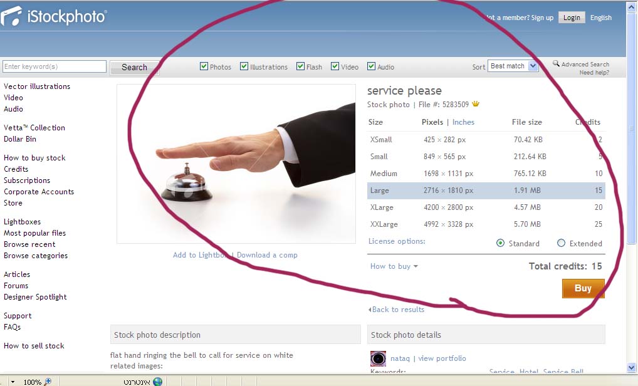Click scrollbar down arrow at bottom
Screen dimensions: 638x386
tap(632, 367)
